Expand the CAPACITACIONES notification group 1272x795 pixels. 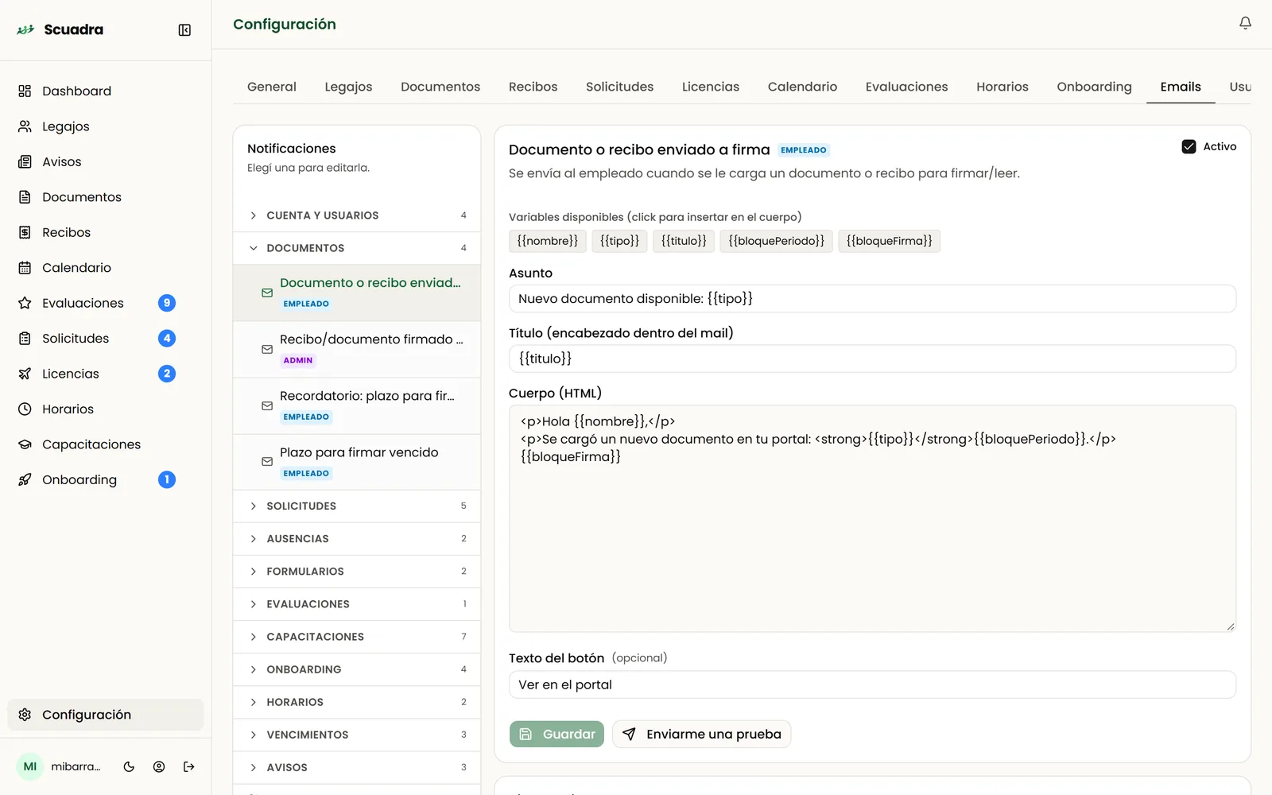coord(357,637)
